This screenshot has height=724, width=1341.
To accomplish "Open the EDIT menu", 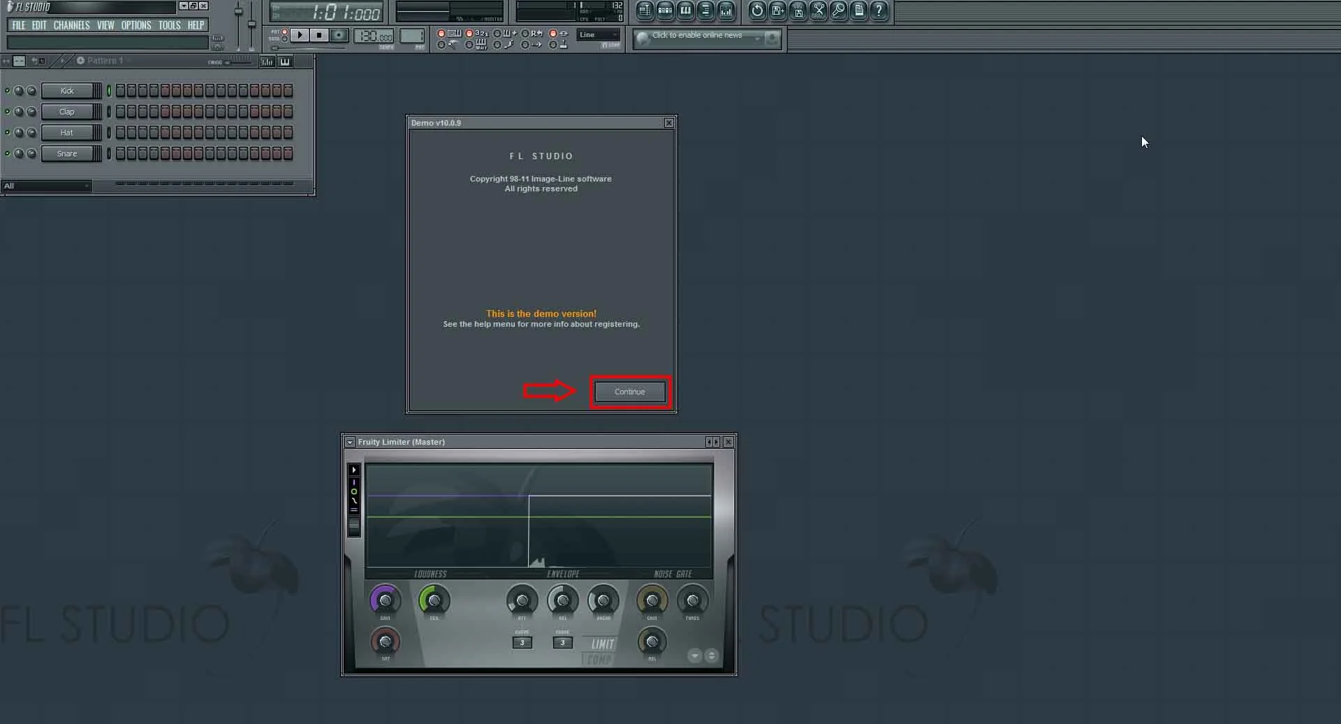I will (39, 25).
